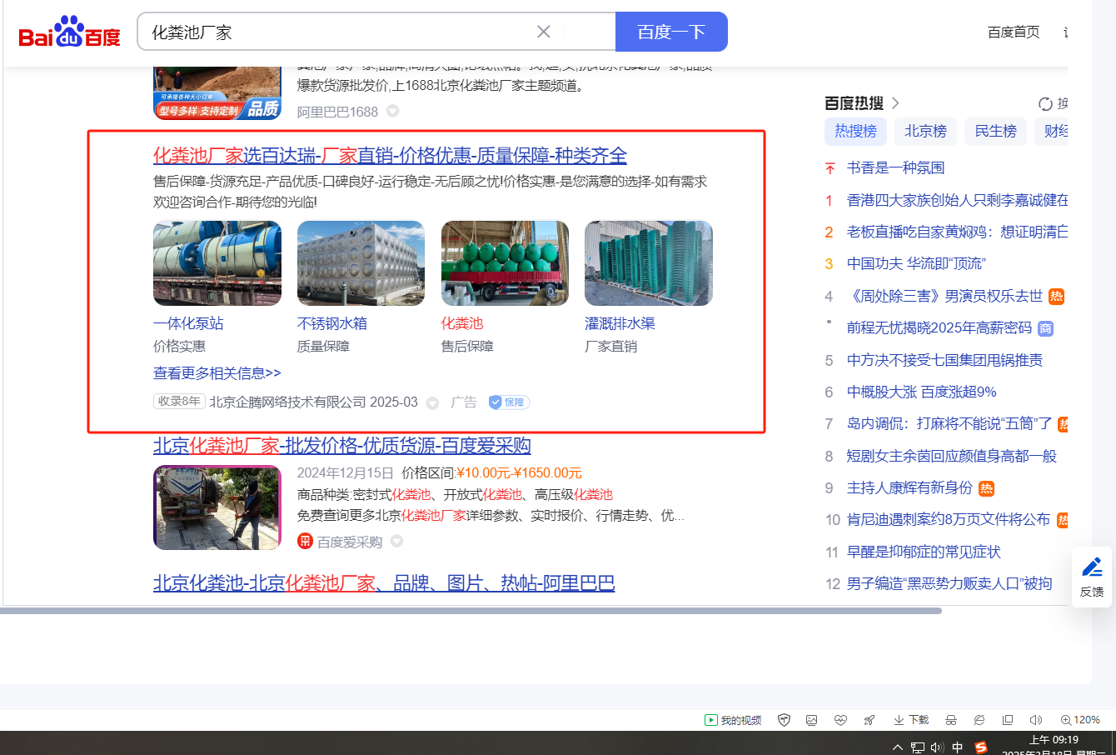This screenshot has height=755, width=1116.
Task: Click the Baidu logo
Action: [70, 32]
